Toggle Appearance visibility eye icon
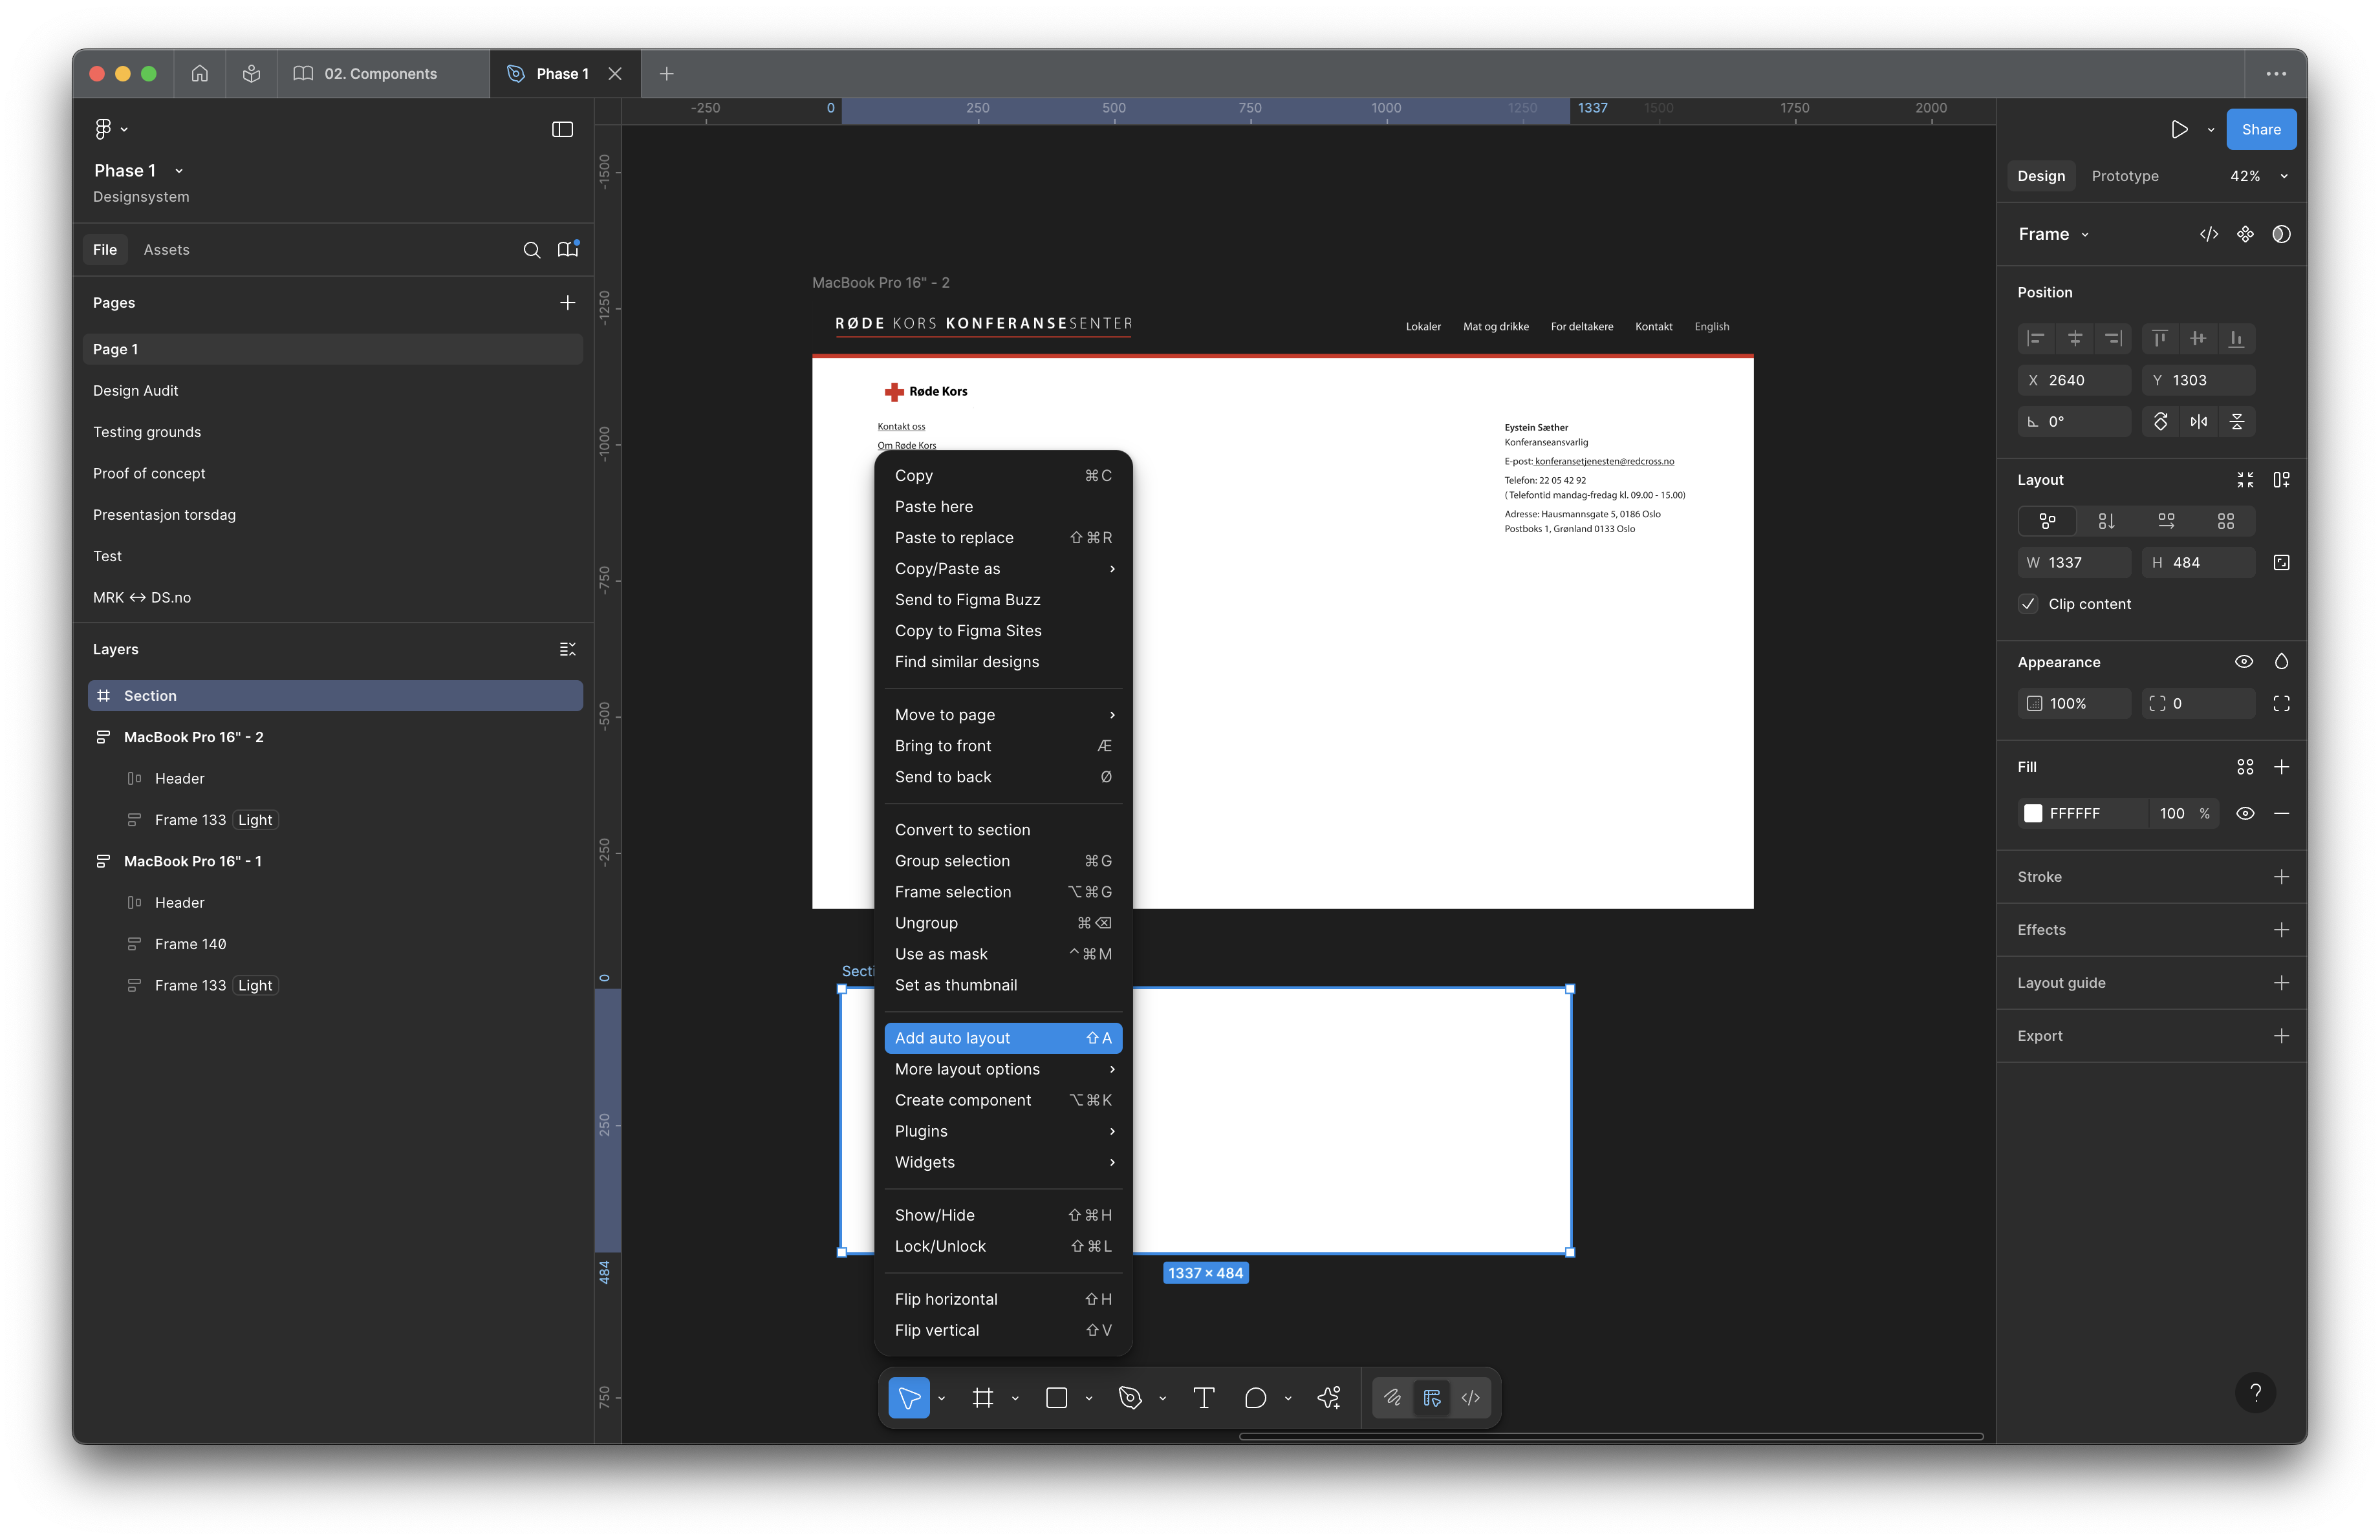2380x1540 pixels. point(2243,661)
